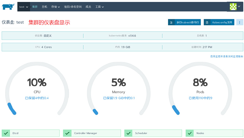Go to 项目/命名空间 page
244x138 pixels.
pyautogui.click(x=73, y=7)
